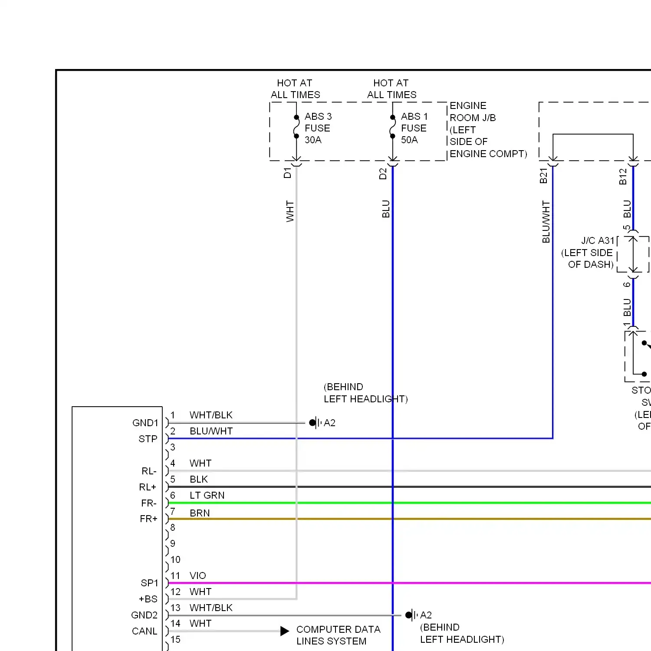The image size is (651, 651).
Task: Click the +BS pin name
Action: (148, 599)
